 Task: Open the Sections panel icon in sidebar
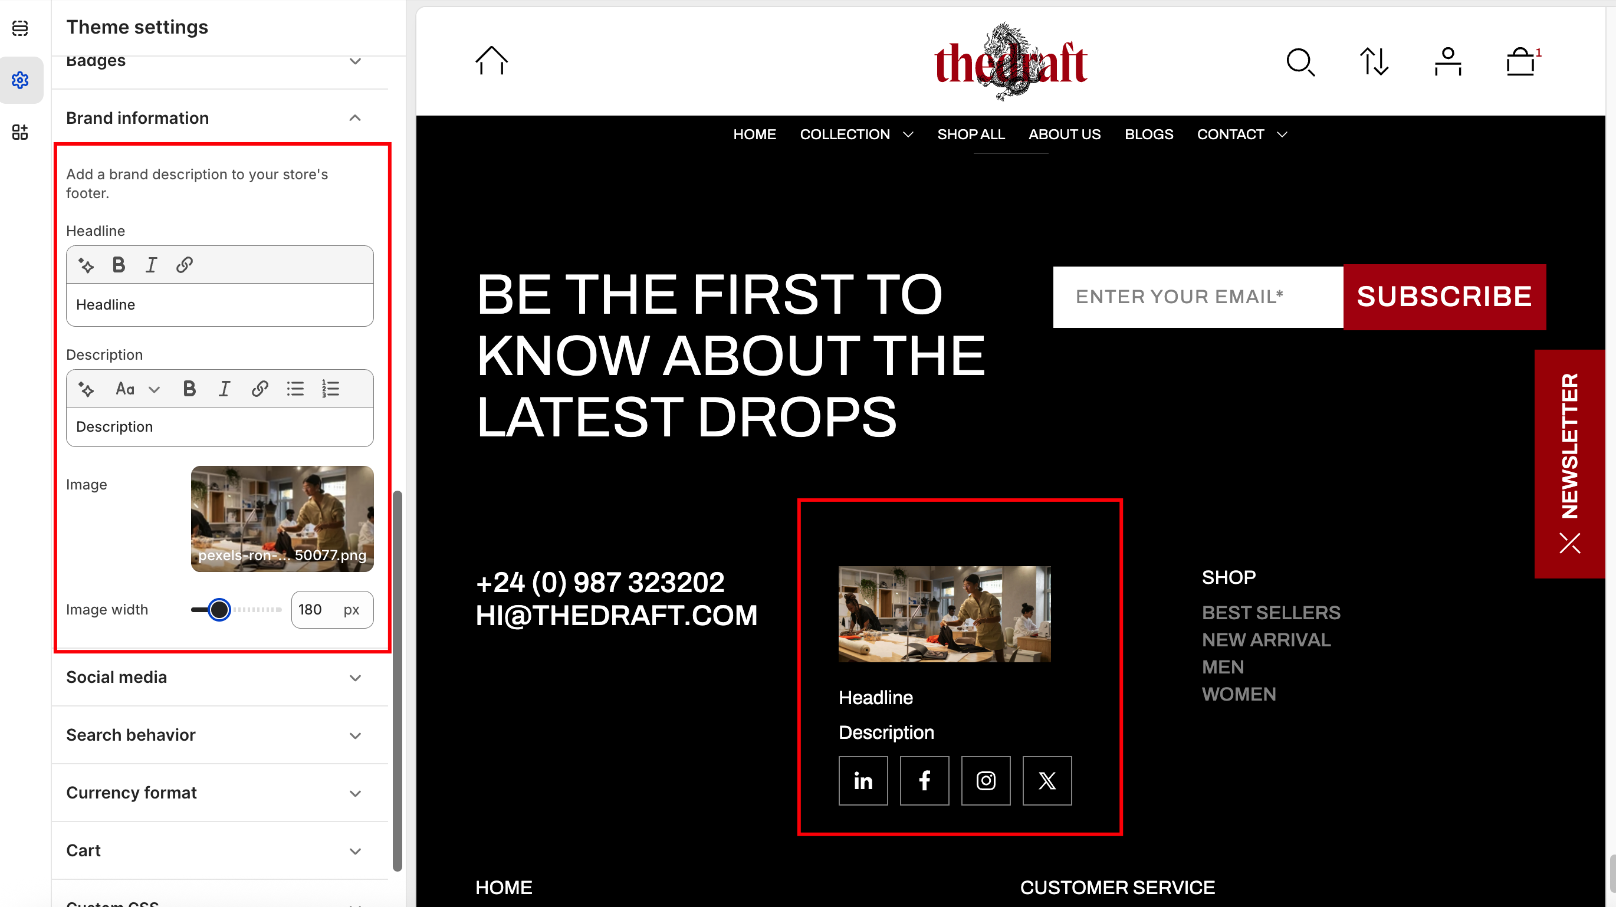point(20,28)
